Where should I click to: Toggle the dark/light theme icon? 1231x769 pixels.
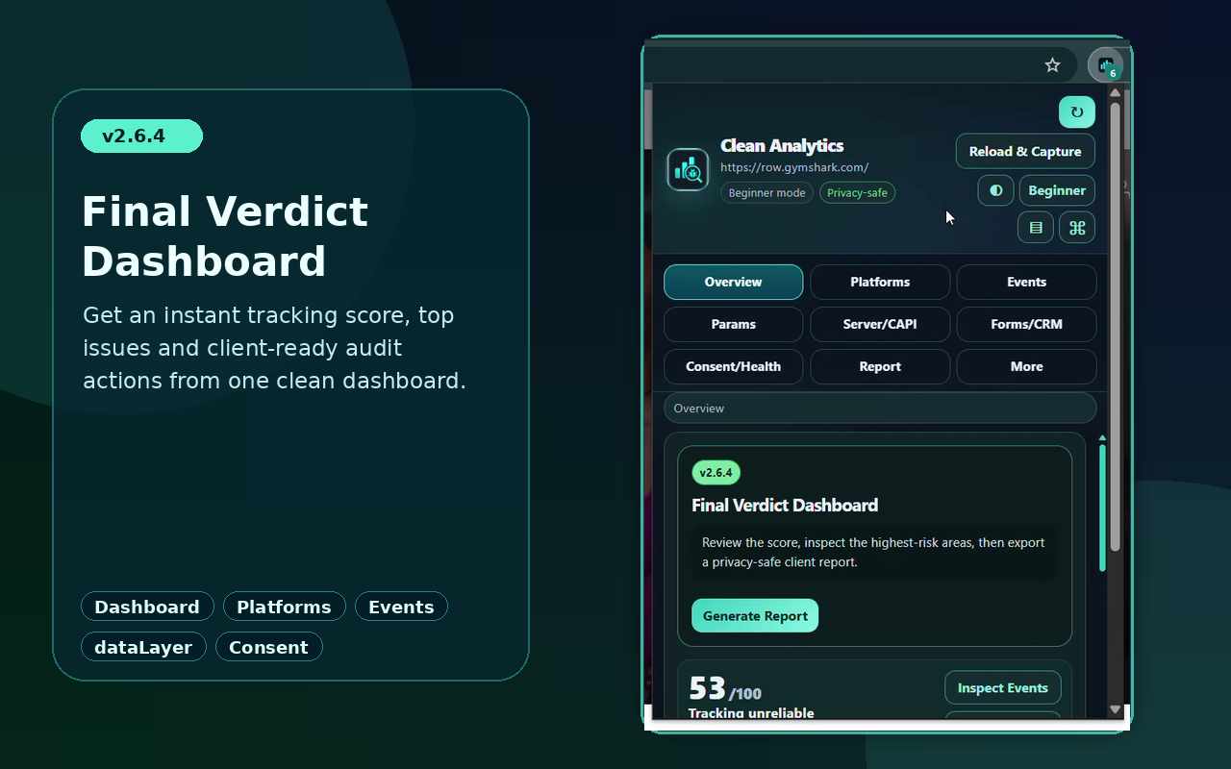(x=995, y=190)
